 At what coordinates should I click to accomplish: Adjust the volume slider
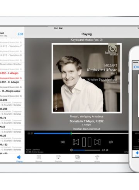(x=86, y=150)
